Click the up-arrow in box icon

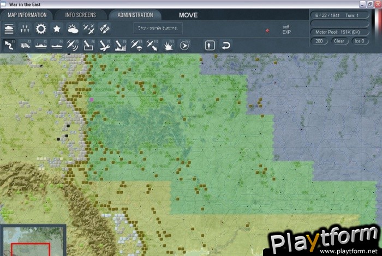(x=210, y=45)
